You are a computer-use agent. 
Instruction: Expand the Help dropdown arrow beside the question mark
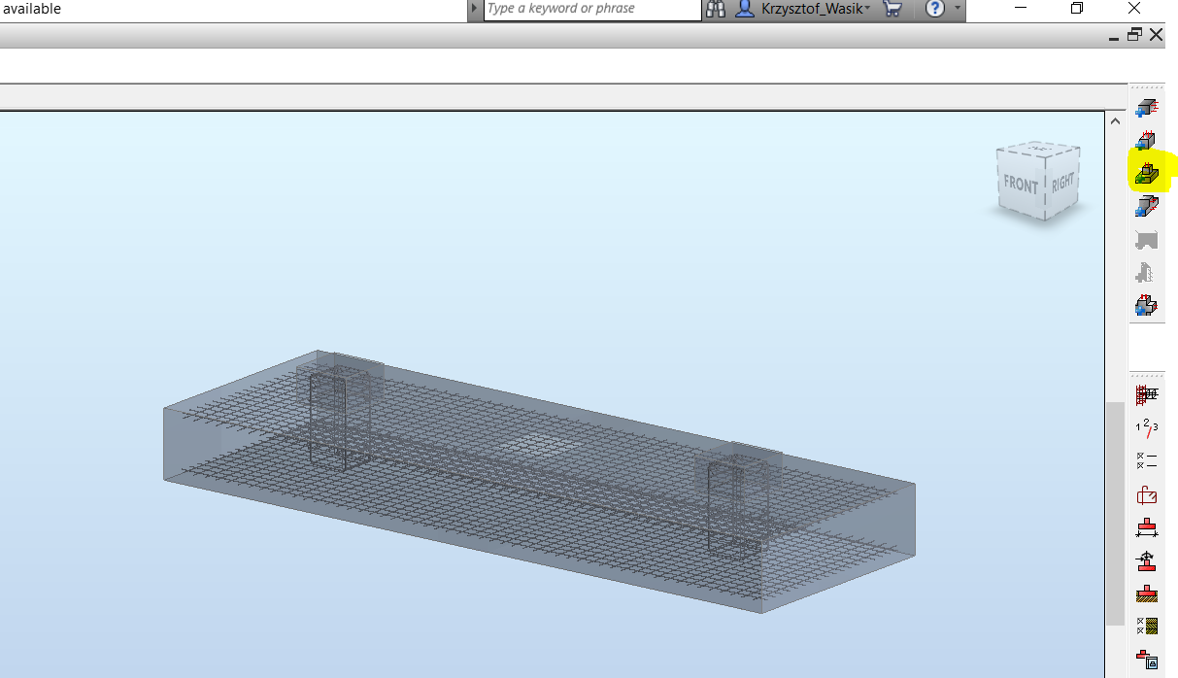(x=959, y=10)
